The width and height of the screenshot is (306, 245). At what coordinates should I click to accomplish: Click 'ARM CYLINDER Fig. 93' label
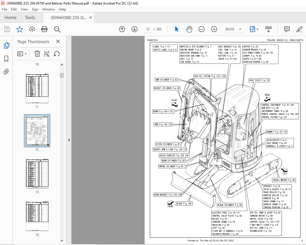(166, 80)
